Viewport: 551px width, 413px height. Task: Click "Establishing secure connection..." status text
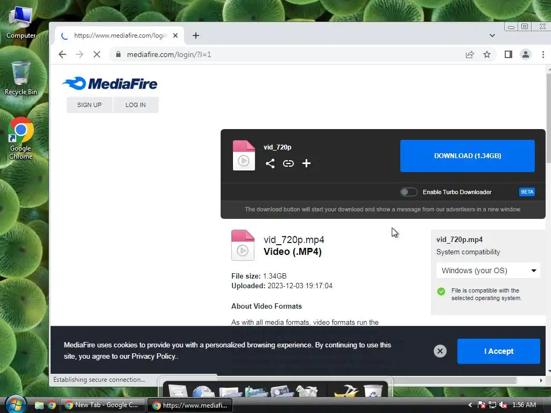tap(99, 380)
